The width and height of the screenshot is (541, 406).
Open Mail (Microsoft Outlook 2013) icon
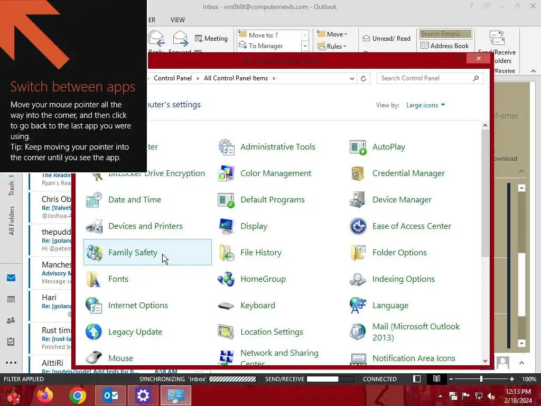click(x=358, y=332)
